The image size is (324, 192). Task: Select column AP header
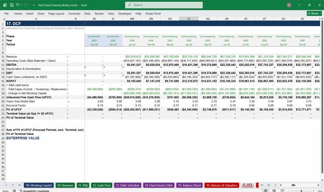coord(189,19)
